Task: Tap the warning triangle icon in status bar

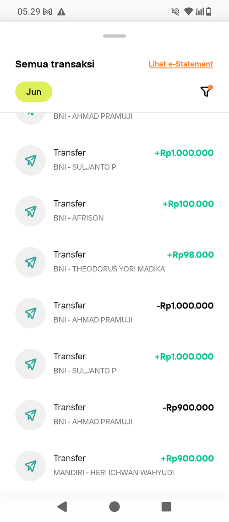Action: 61,12
